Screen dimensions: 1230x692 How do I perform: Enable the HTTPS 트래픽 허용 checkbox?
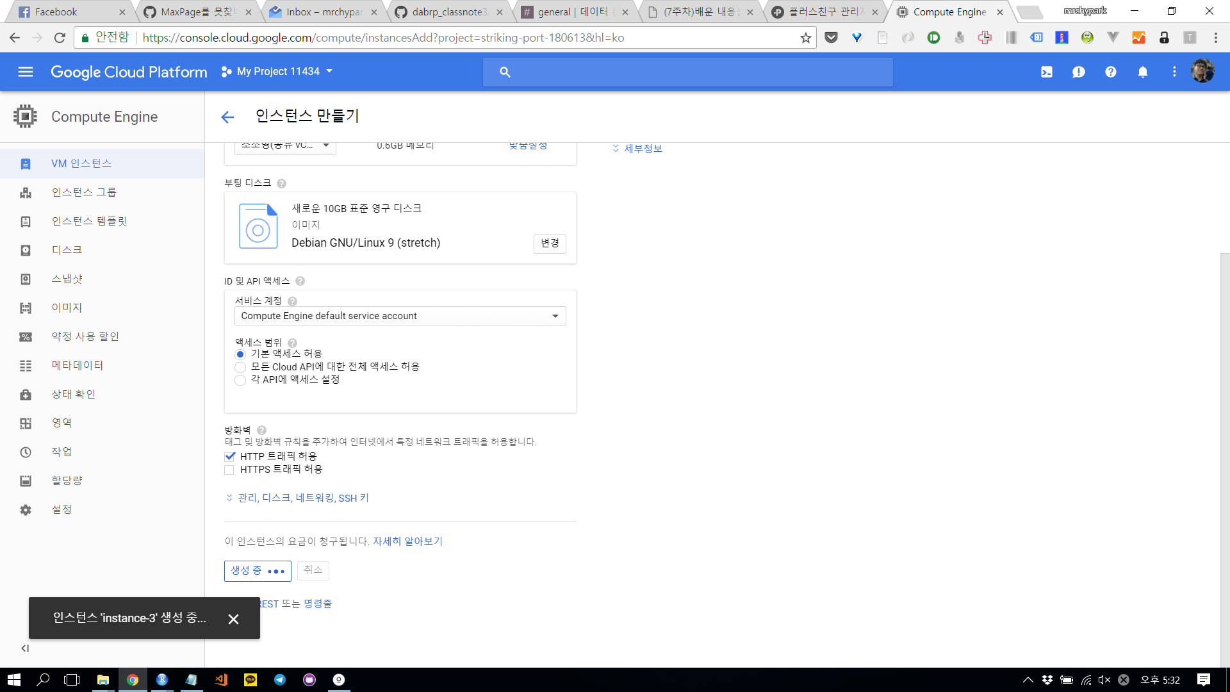tap(229, 470)
